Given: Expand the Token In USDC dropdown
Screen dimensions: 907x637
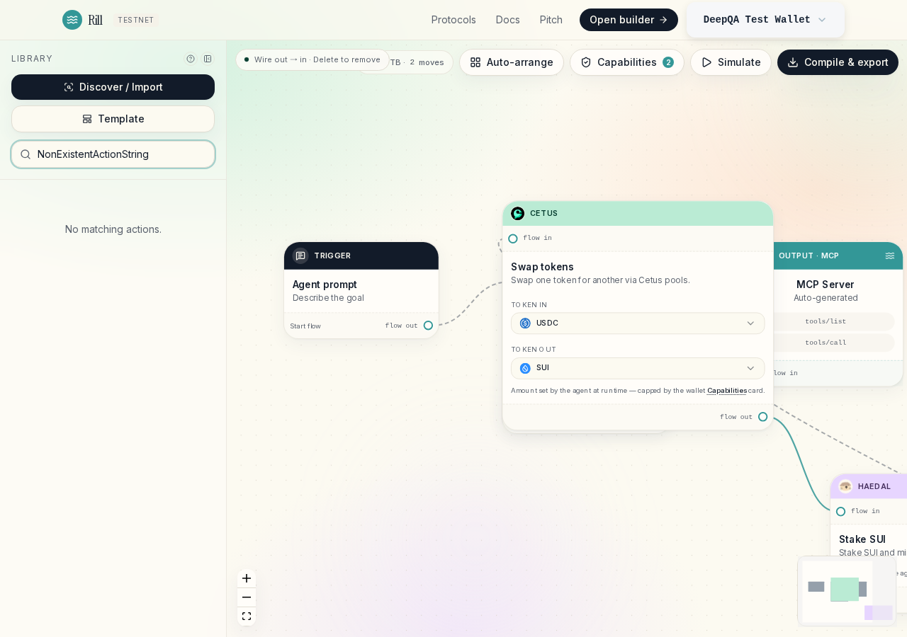Looking at the screenshot, I should 638,323.
